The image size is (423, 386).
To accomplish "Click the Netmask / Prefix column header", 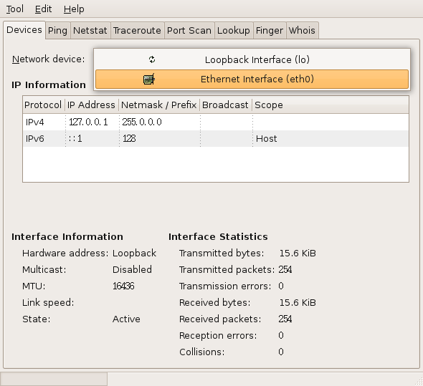I will [159, 105].
